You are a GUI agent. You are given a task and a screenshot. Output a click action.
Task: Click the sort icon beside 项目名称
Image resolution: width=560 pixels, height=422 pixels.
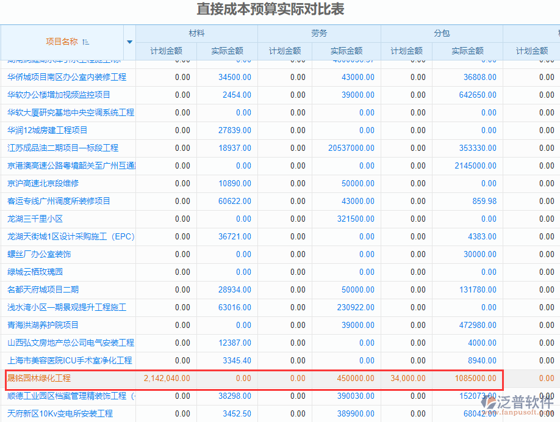click(85, 42)
